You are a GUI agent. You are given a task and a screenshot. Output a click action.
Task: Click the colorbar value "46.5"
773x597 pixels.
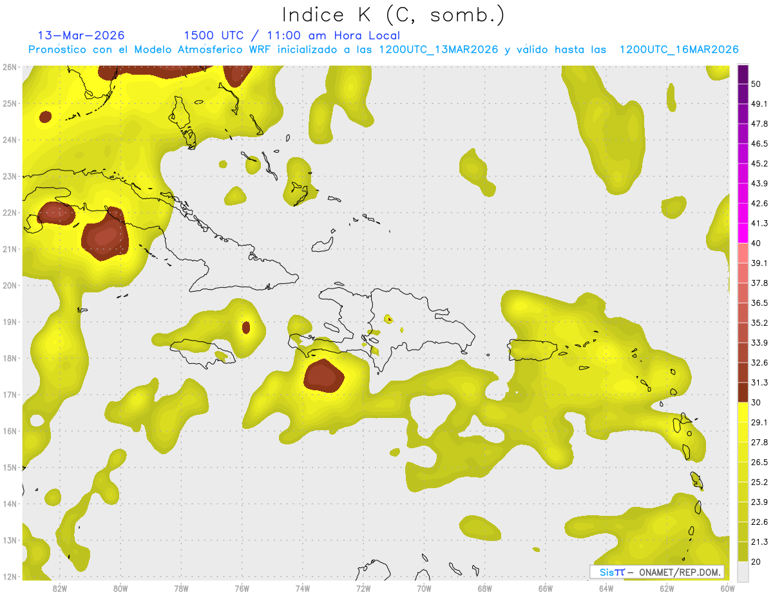(759, 144)
